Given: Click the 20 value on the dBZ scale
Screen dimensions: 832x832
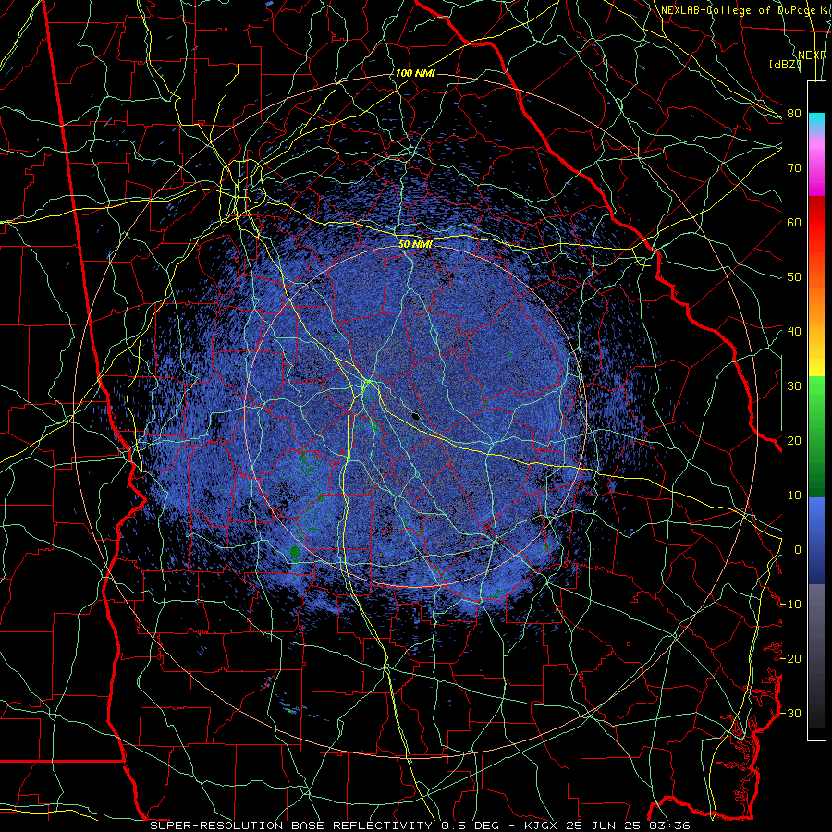Looking at the screenshot, I should [x=794, y=441].
